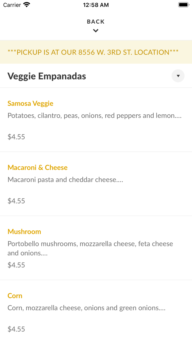Screen dimensions: 192x342
Task: Open the Mushroom empanada details
Action: (24, 232)
